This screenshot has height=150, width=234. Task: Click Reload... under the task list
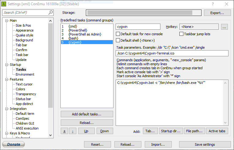87,123
